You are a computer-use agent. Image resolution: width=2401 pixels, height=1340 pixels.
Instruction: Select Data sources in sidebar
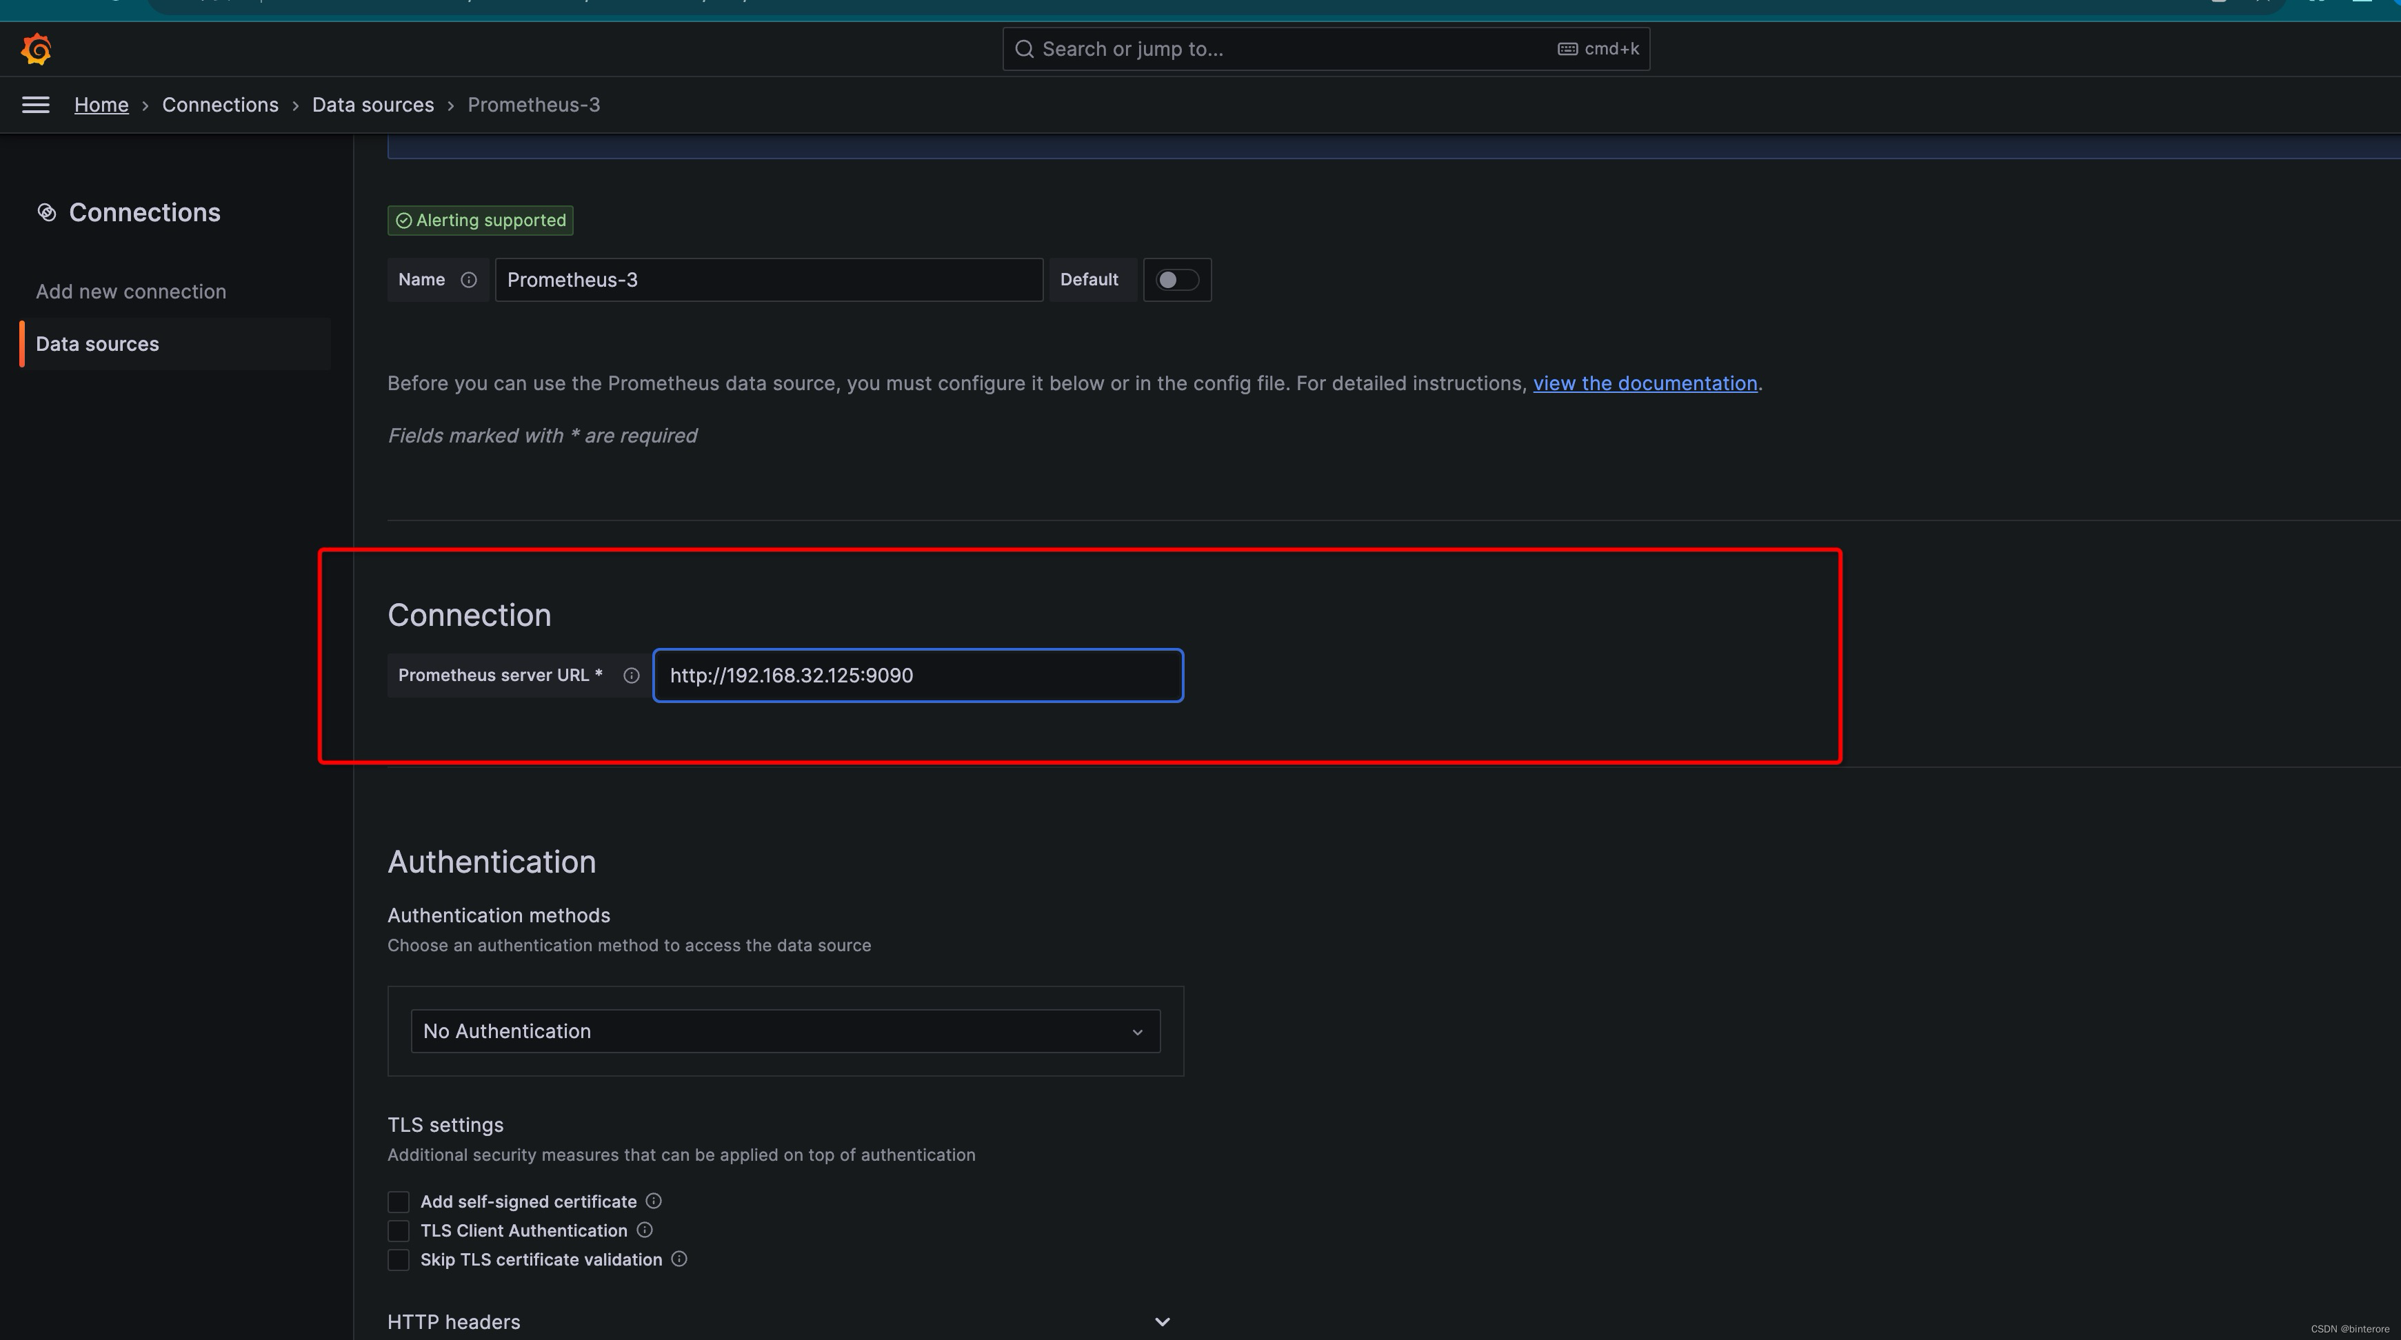coord(97,344)
